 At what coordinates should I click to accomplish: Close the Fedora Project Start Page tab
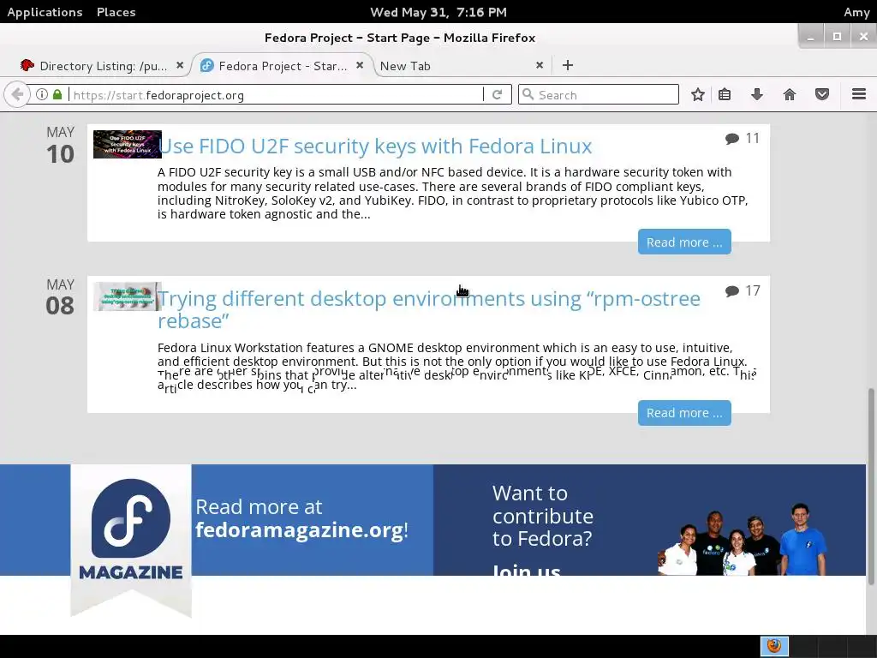[360, 65]
